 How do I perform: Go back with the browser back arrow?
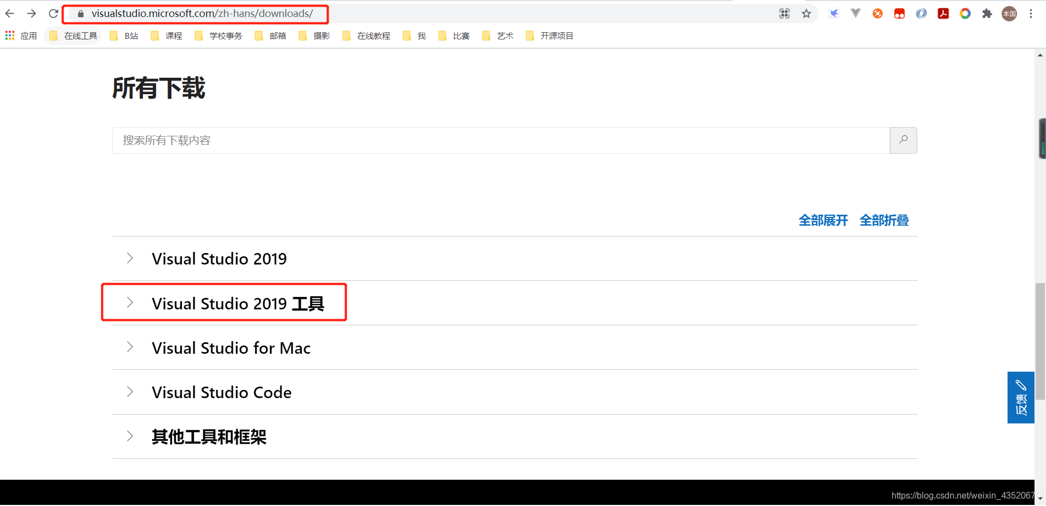click(10, 14)
